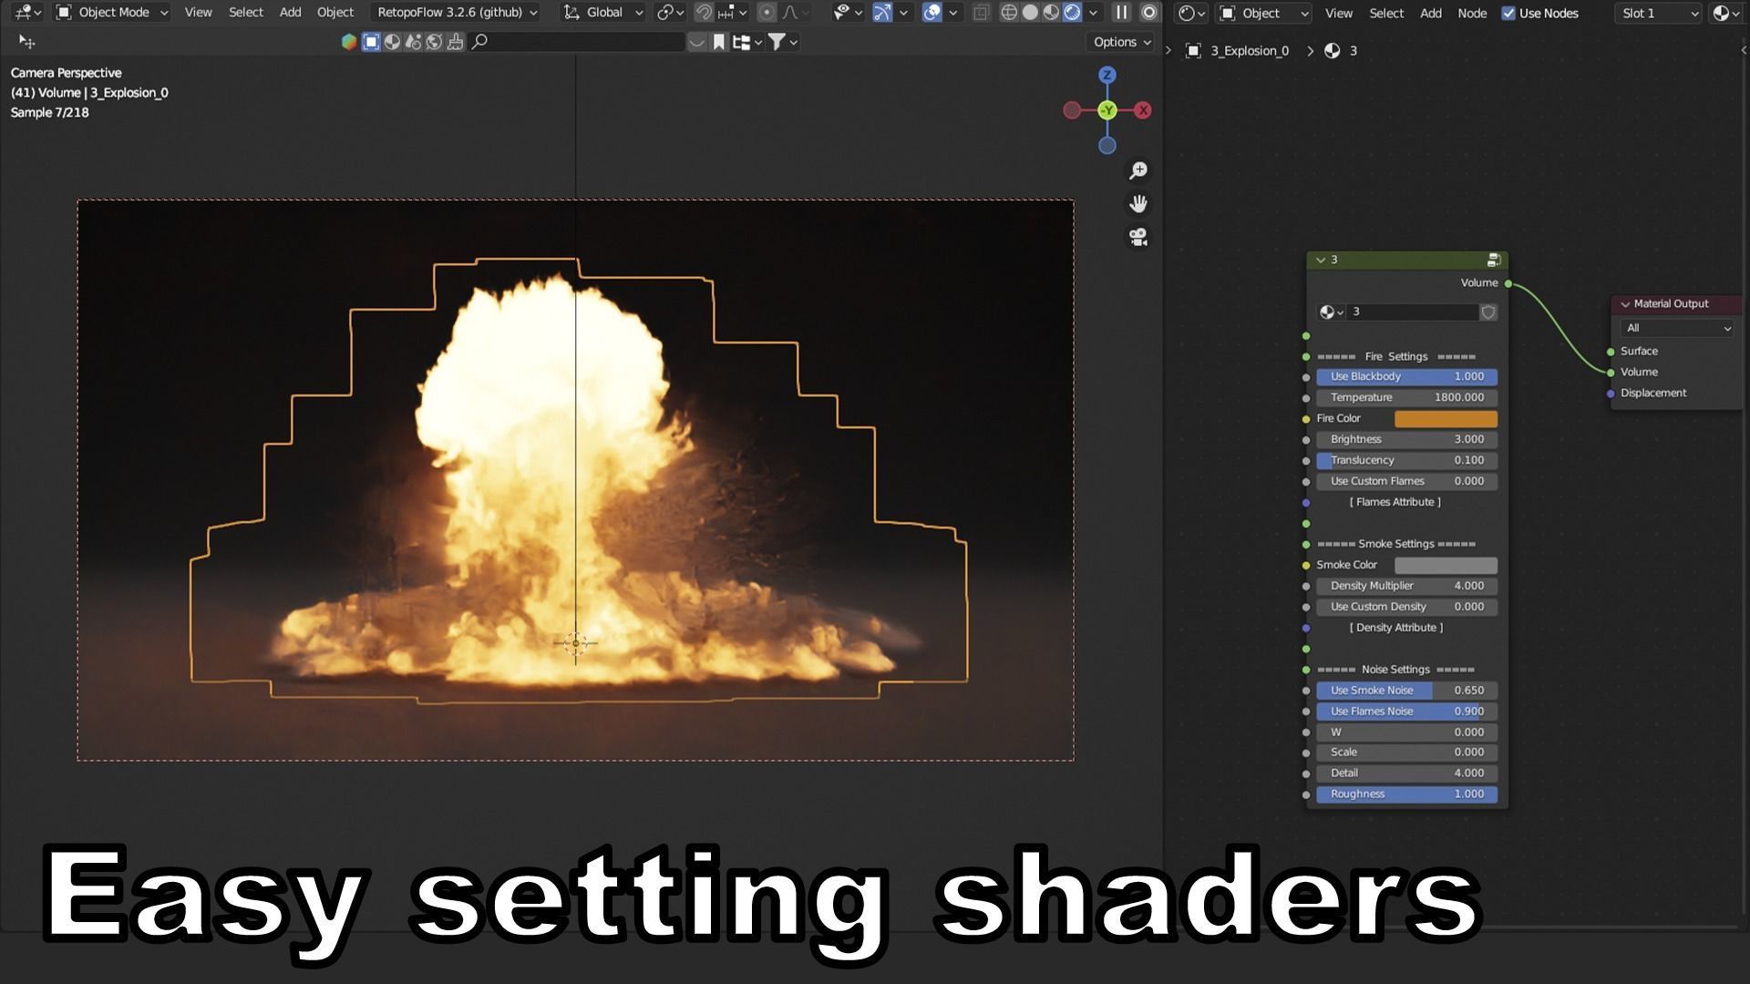Toggle the snap magnet icon
The width and height of the screenshot is (1750, 984).
coord(704,13)
